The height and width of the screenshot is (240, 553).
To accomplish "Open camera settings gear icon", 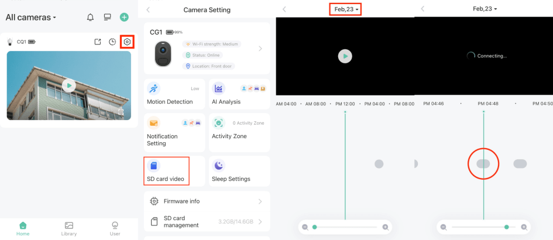I will (127, 42).
